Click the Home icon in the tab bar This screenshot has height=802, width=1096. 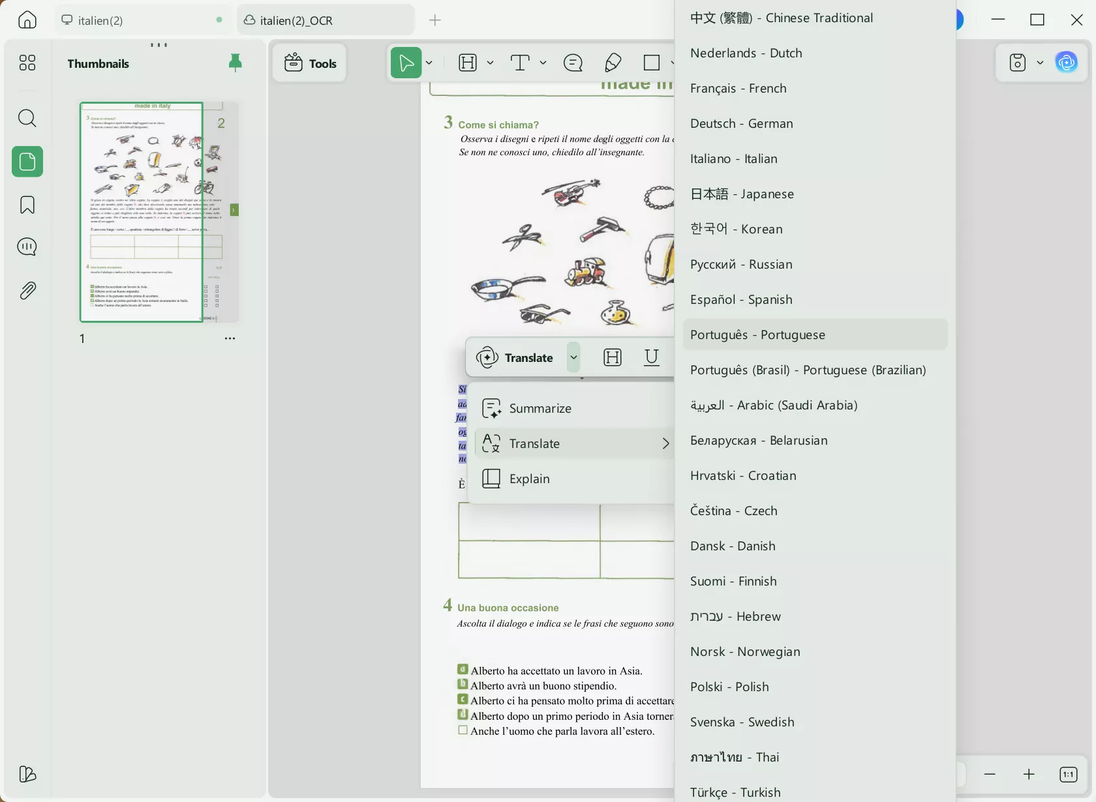click(27, 20)
